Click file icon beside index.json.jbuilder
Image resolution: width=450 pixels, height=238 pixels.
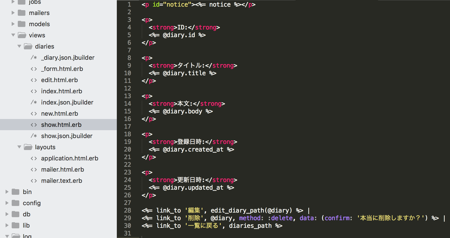pos(34,102)
